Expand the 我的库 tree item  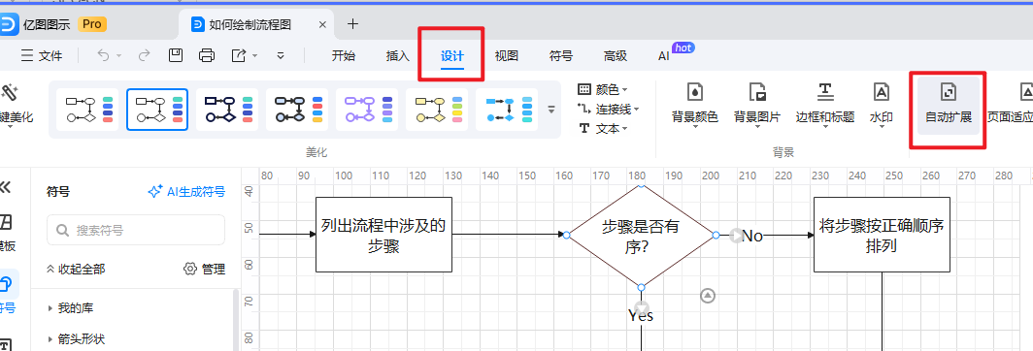click(75, 307)
